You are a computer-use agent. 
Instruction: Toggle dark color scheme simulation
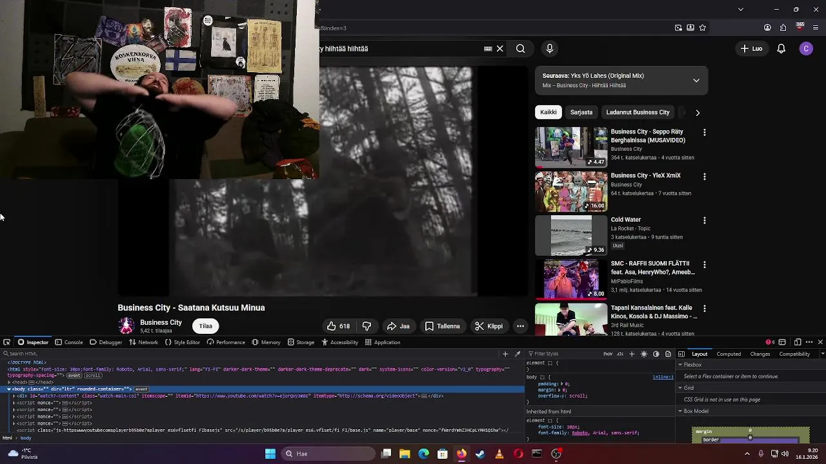coord(656,354)
